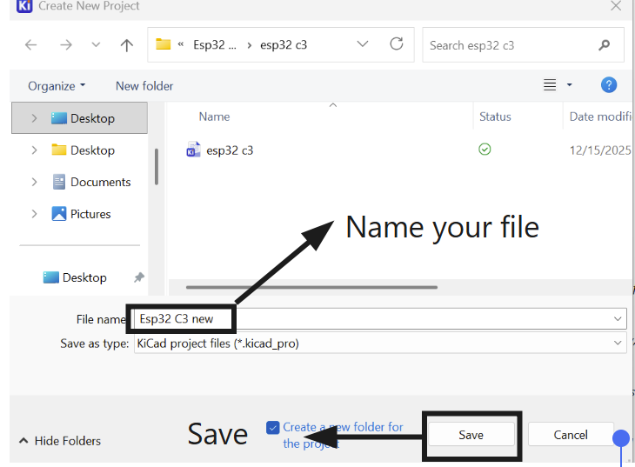Sort by the Name column
Image resolution: width=635 pixels, height=467 pixels.
(214, 117)
